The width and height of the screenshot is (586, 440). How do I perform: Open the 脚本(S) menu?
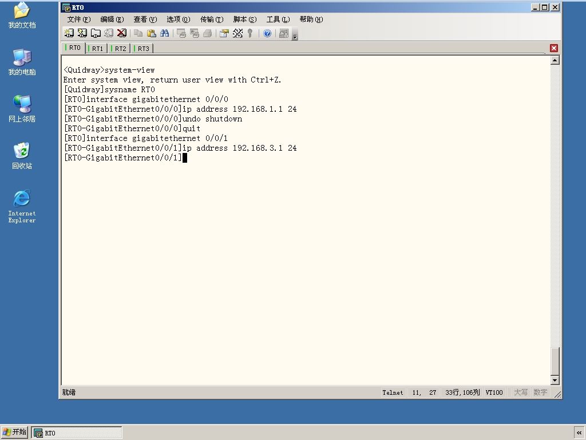coord(245,19)
